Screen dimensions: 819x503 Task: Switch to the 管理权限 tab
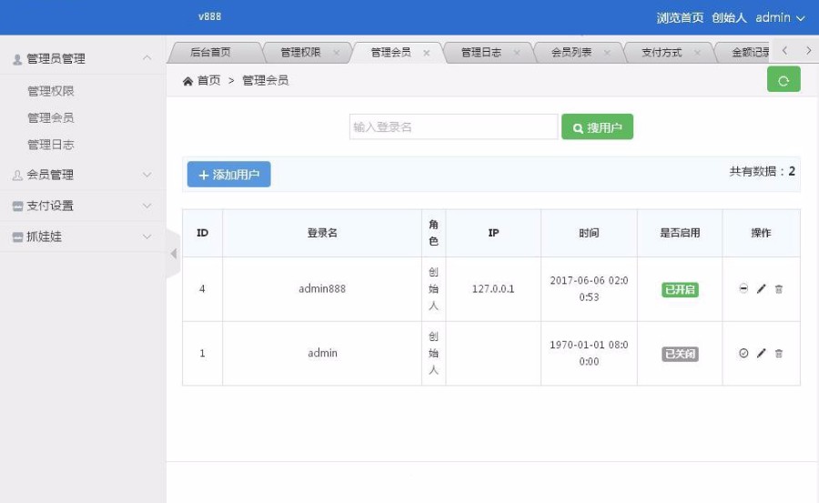[x=300, y=52]
